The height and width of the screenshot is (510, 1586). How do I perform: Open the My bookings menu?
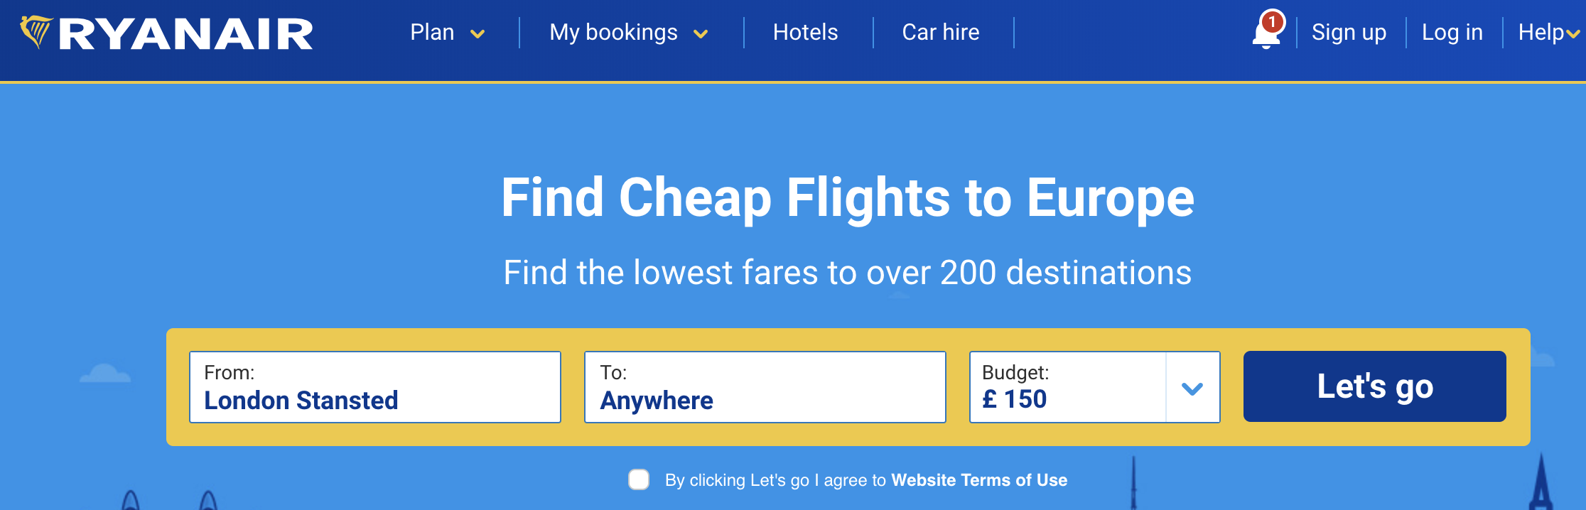(x=613, y=33)
